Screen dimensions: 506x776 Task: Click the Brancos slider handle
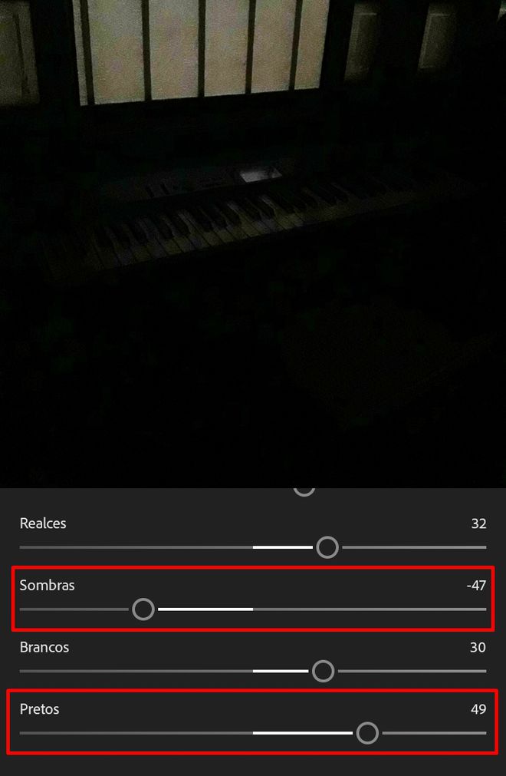click(324, 671)
